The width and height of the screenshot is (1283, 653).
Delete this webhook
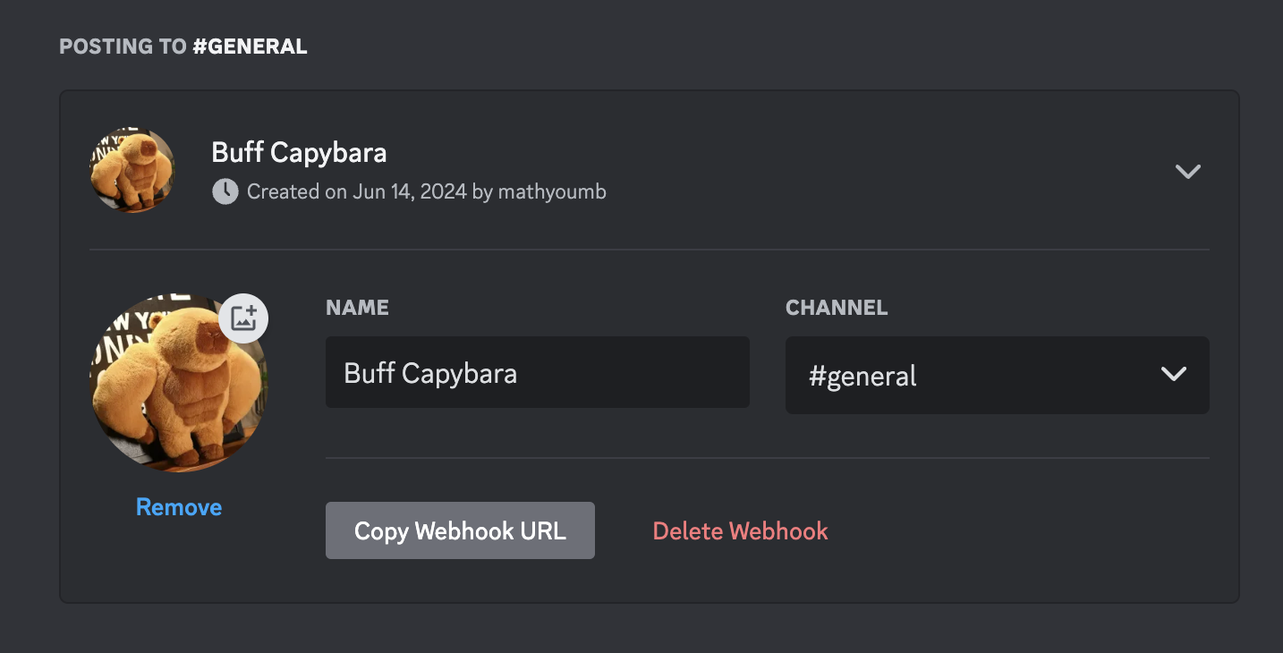pyautogui.click(x=740, y=531)
